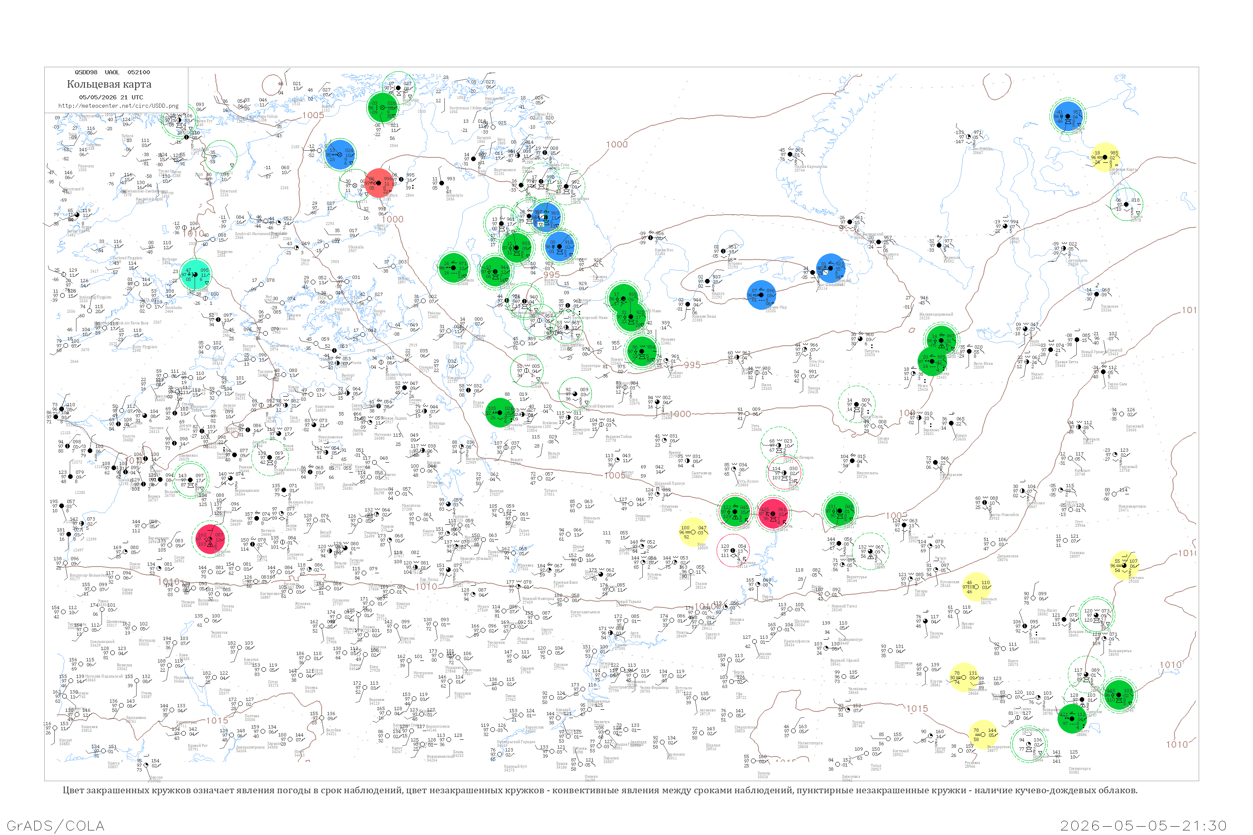Select the bulletin header "QSDD98 UAOL 052100"

point(112,72)
